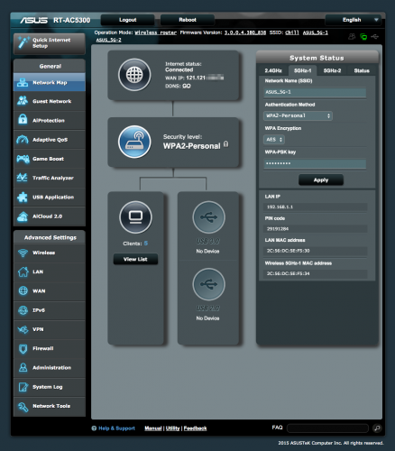The height and width of the screenshot is (451, 395).
Task: Select the USB 3.0 port icon
Action: pyautogui.click(x=208, y=217)
